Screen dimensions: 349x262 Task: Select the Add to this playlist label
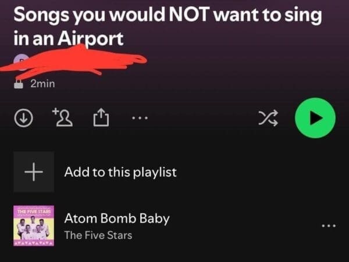[x=120, y=172]
